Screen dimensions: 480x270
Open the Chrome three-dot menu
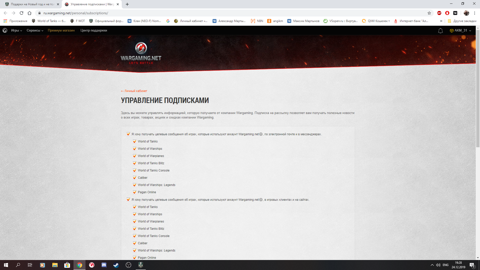(x=474, y=13)
